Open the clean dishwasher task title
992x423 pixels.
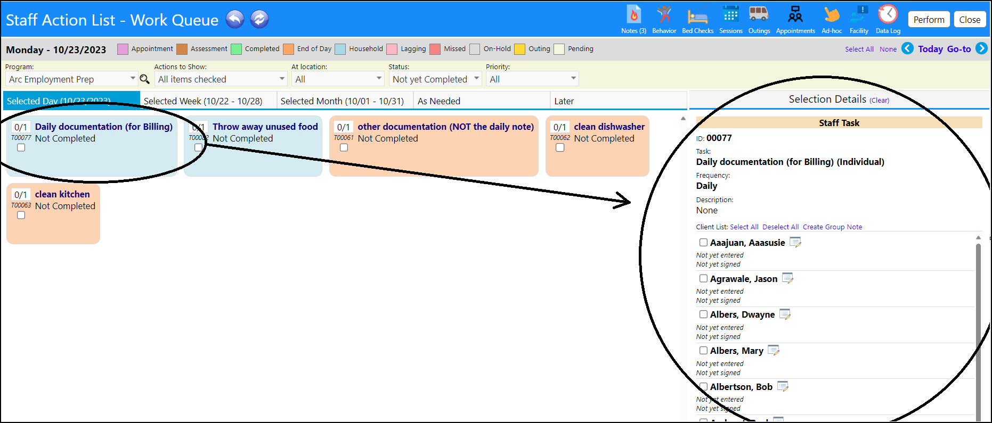pos(609,127)
